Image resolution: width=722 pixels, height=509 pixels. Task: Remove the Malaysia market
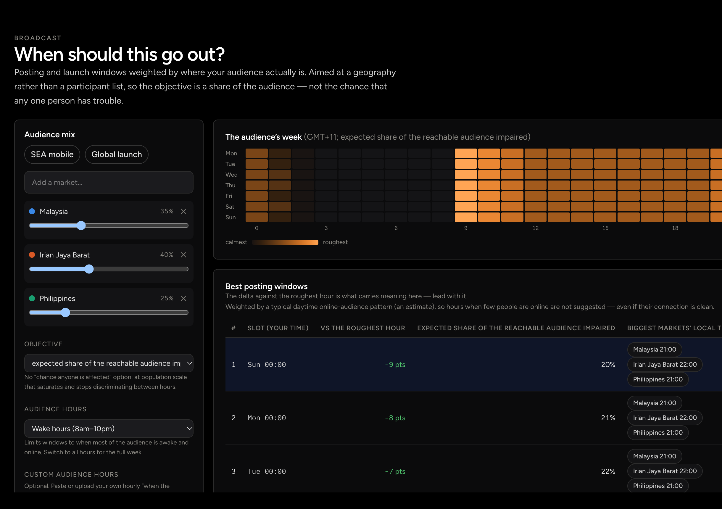point(183,211)
